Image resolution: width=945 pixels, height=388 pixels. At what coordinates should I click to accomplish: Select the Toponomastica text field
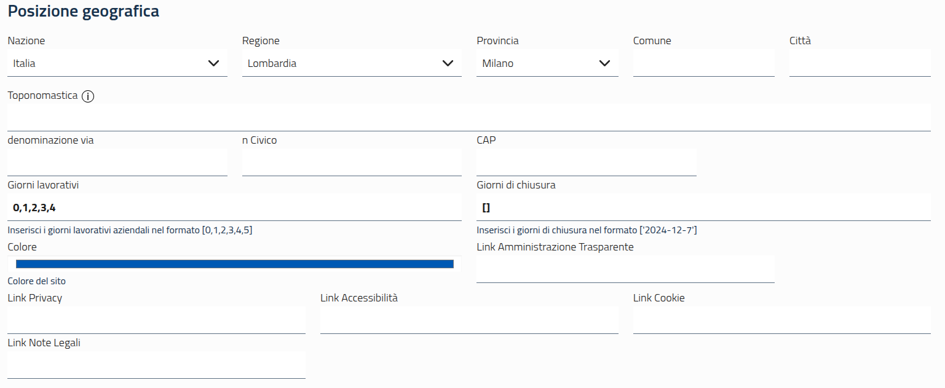point(469,117)
